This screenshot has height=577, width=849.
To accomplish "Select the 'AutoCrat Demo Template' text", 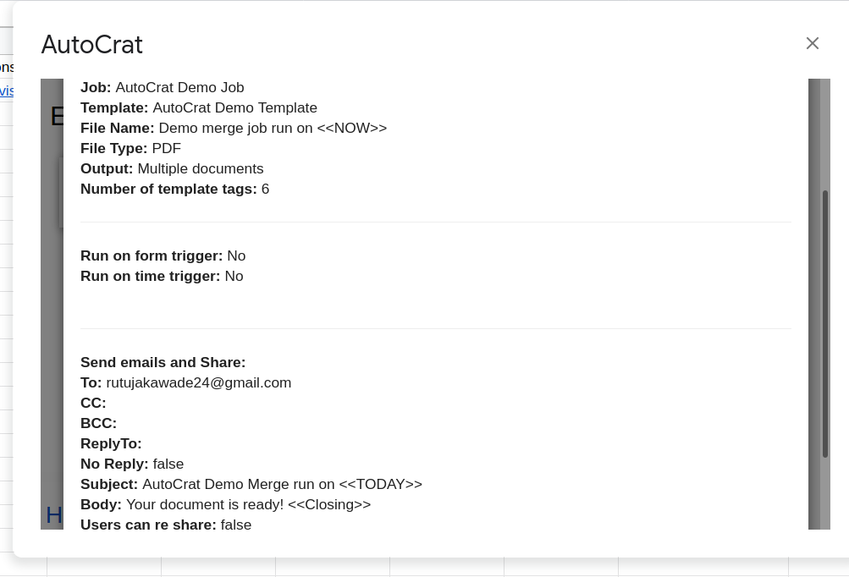I will pos(234,107).
